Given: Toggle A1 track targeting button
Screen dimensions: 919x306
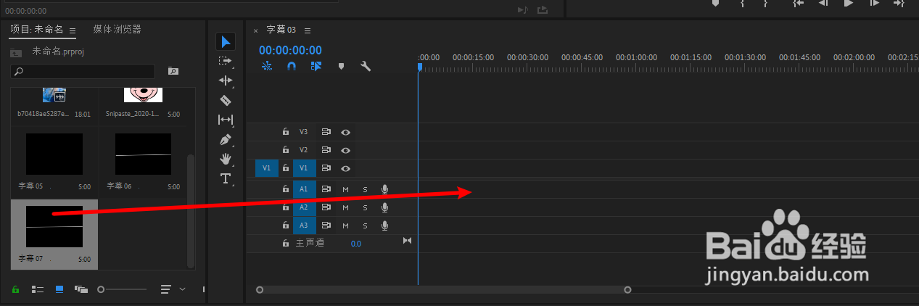Looking at the screenshot, I should point(304,189).
